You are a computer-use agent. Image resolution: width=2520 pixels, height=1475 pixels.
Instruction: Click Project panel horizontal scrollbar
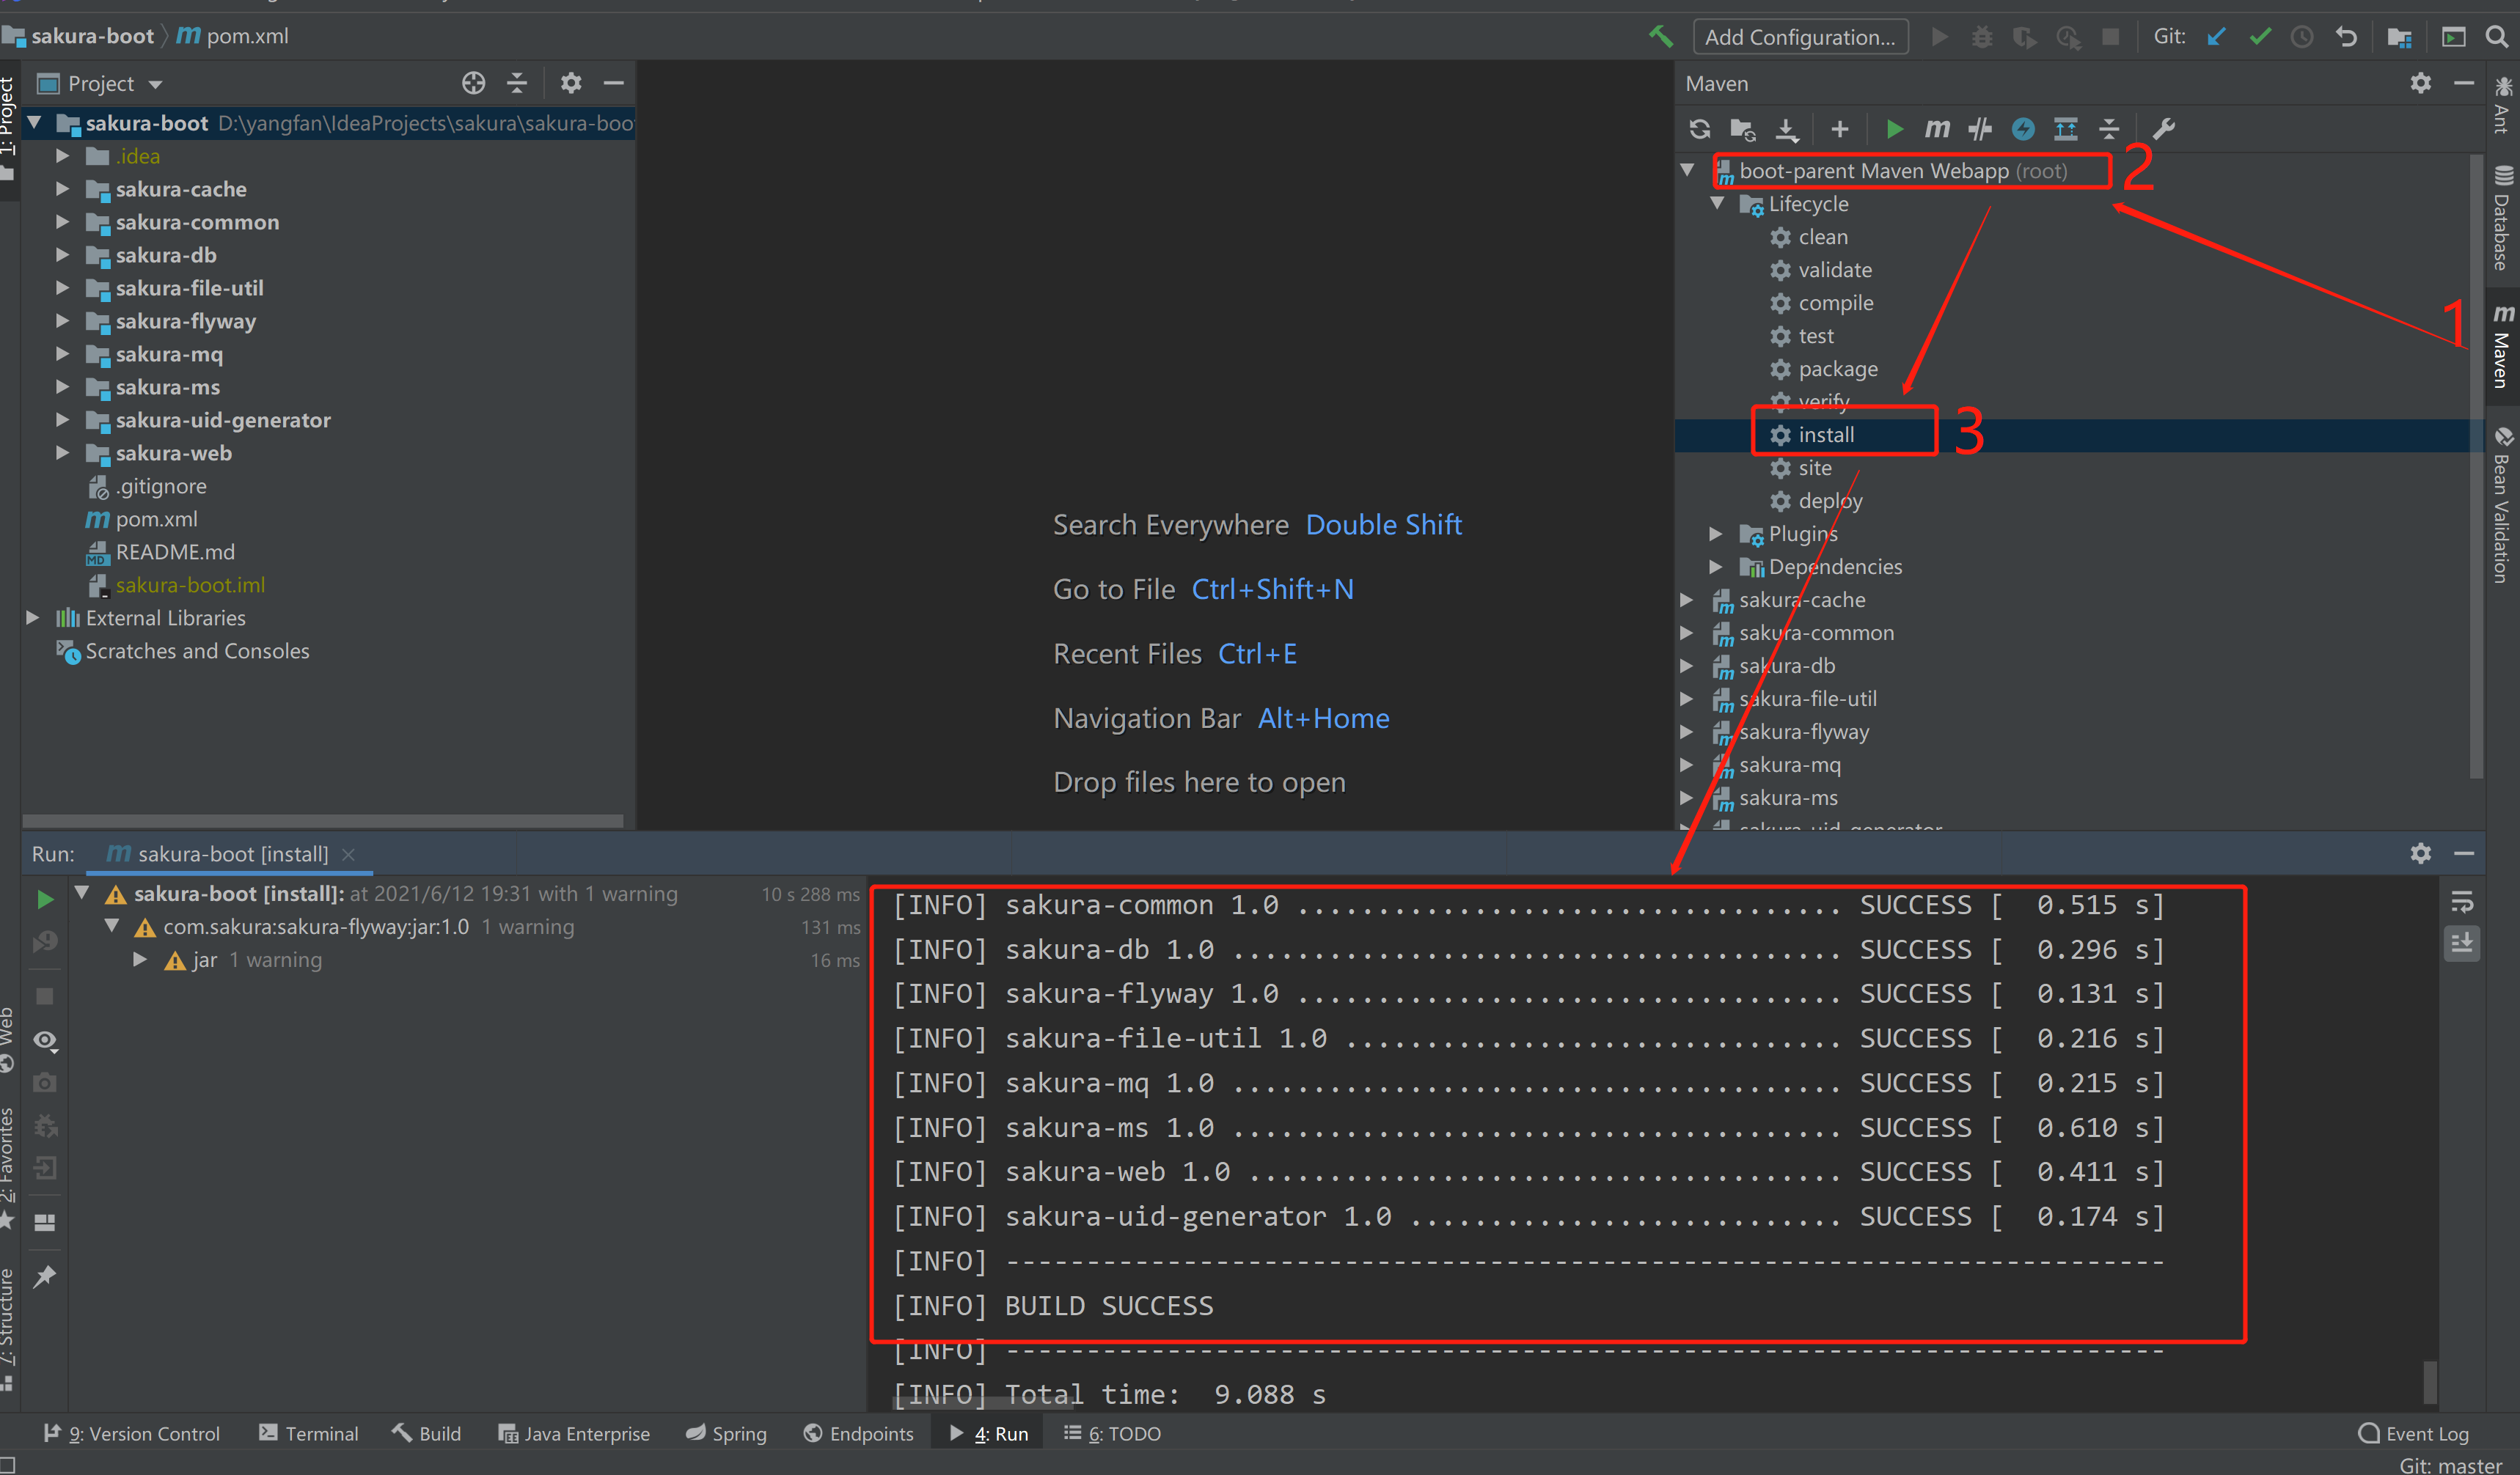click(x=322, y=820)
